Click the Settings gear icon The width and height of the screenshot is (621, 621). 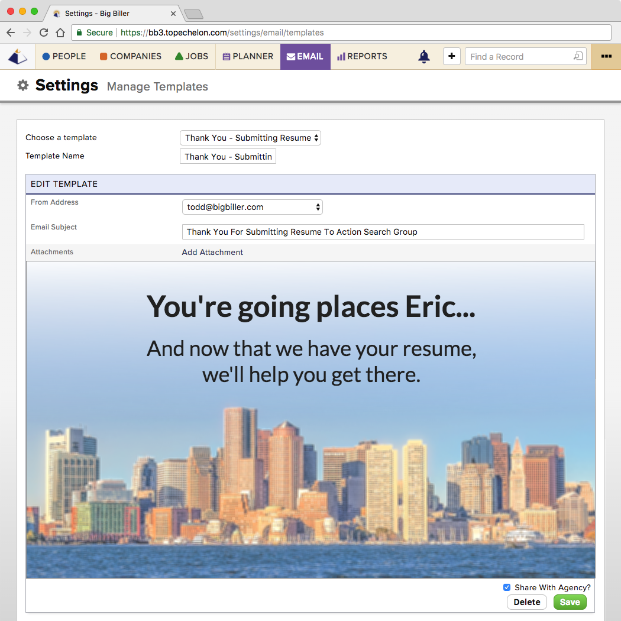pos(23,86)
